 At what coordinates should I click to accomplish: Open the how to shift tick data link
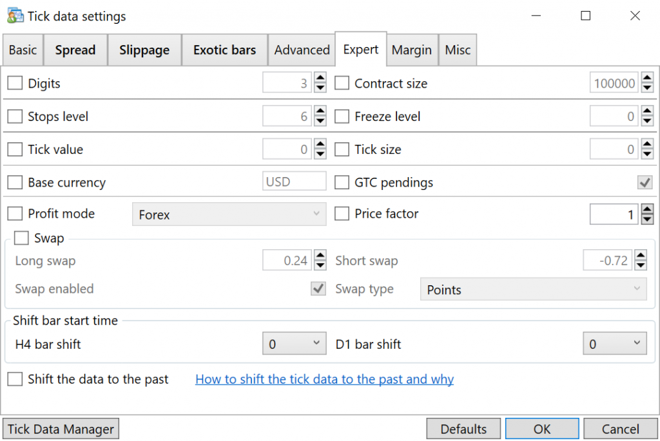[324, 379]
